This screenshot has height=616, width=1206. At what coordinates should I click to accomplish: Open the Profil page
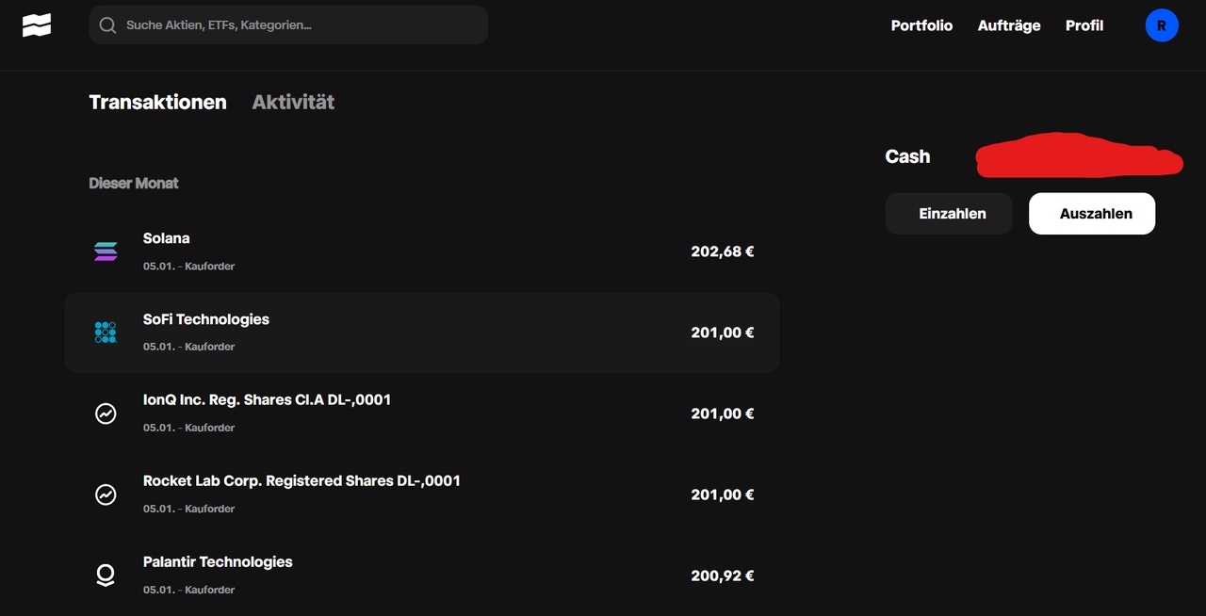(x=1084, y=25)
